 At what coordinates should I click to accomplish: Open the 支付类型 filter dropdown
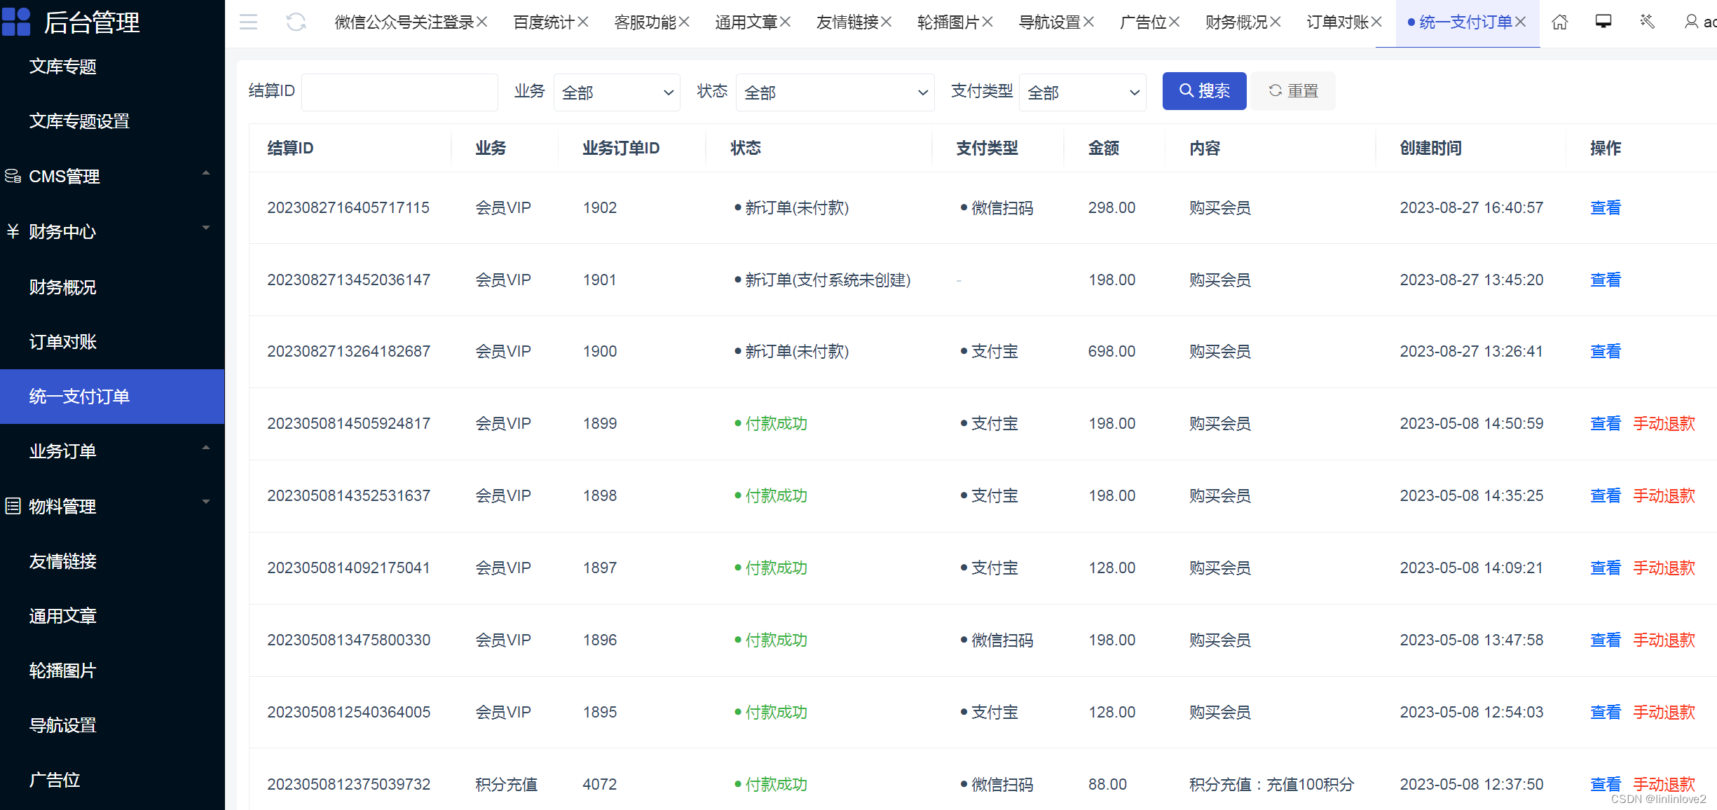1082,92
